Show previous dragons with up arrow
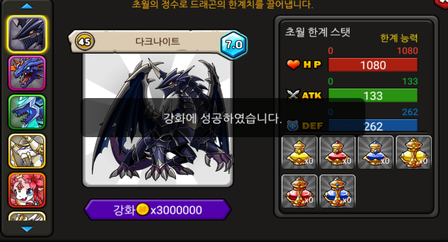This screenshot has width=448, height=242. (27, 6)
